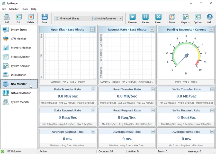Expand the Request Rate - Last Minute dropdown
This screenshot has height=154, width=216.
152,30
